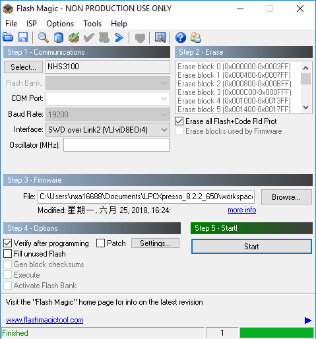316x339 pixels.
Task: Select Erase block 4 (0x001000-0x0013FF)
Action: 234,101
